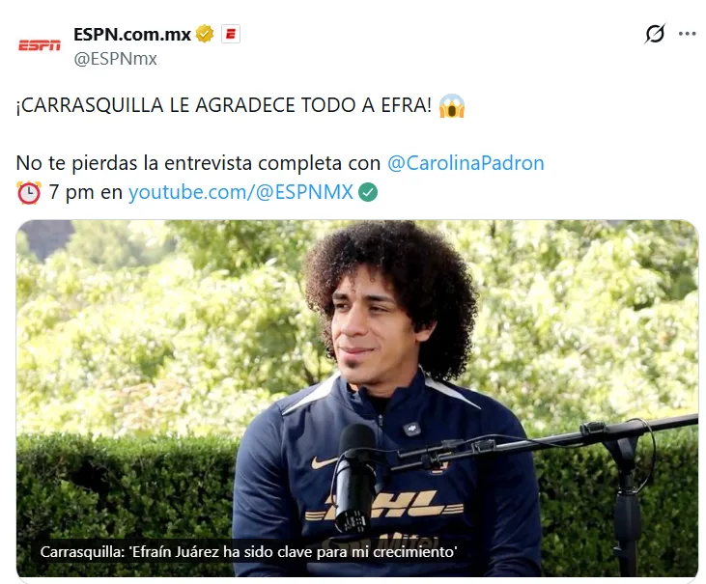Click the video caption about Efraín Juárez

[248, 552]
